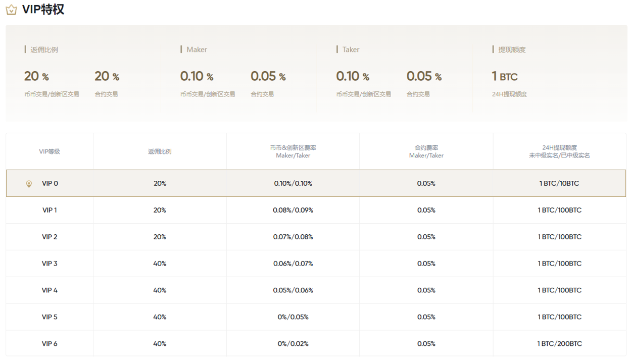Select the VIP 2 level row label
Screen dimensions: 630x361
click(50, 237)
